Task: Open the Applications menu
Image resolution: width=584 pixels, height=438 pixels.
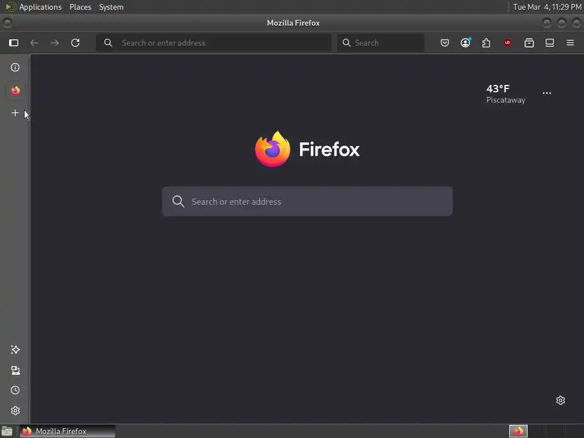Action: [40, 7]
